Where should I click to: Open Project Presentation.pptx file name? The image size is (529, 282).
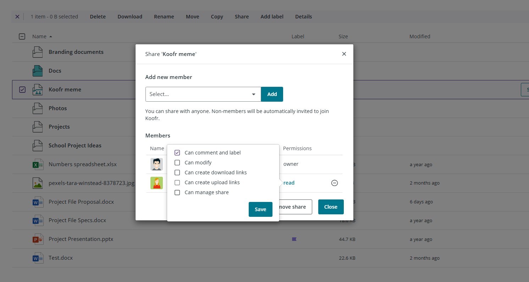pyautogui.click(x=81, y=239)
